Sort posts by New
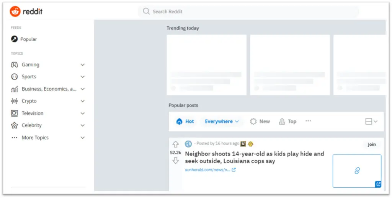This screenshot has width=392, height=198. (x=260, y=121)
